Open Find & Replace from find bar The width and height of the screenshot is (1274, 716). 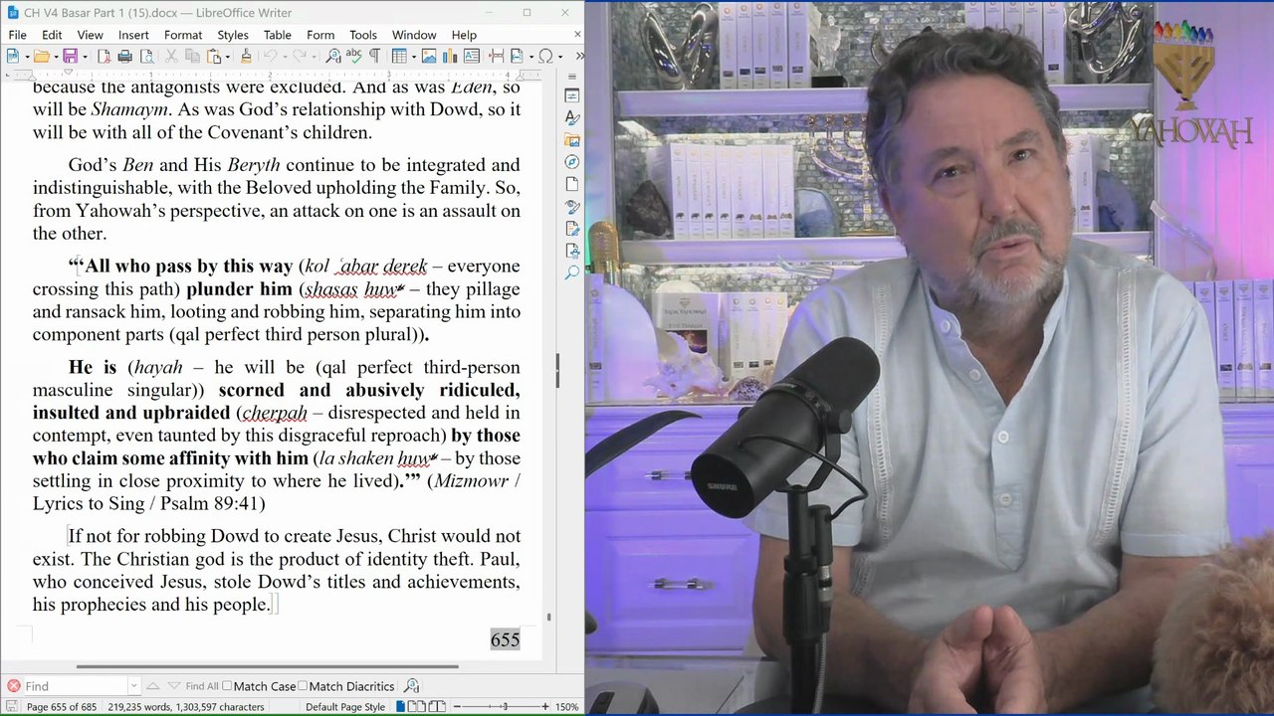[x=411, y=686]
